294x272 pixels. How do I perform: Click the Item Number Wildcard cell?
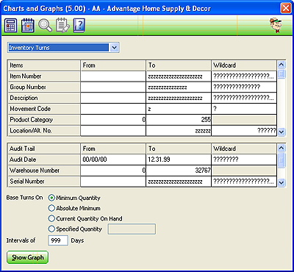click(x=244, y=76)
